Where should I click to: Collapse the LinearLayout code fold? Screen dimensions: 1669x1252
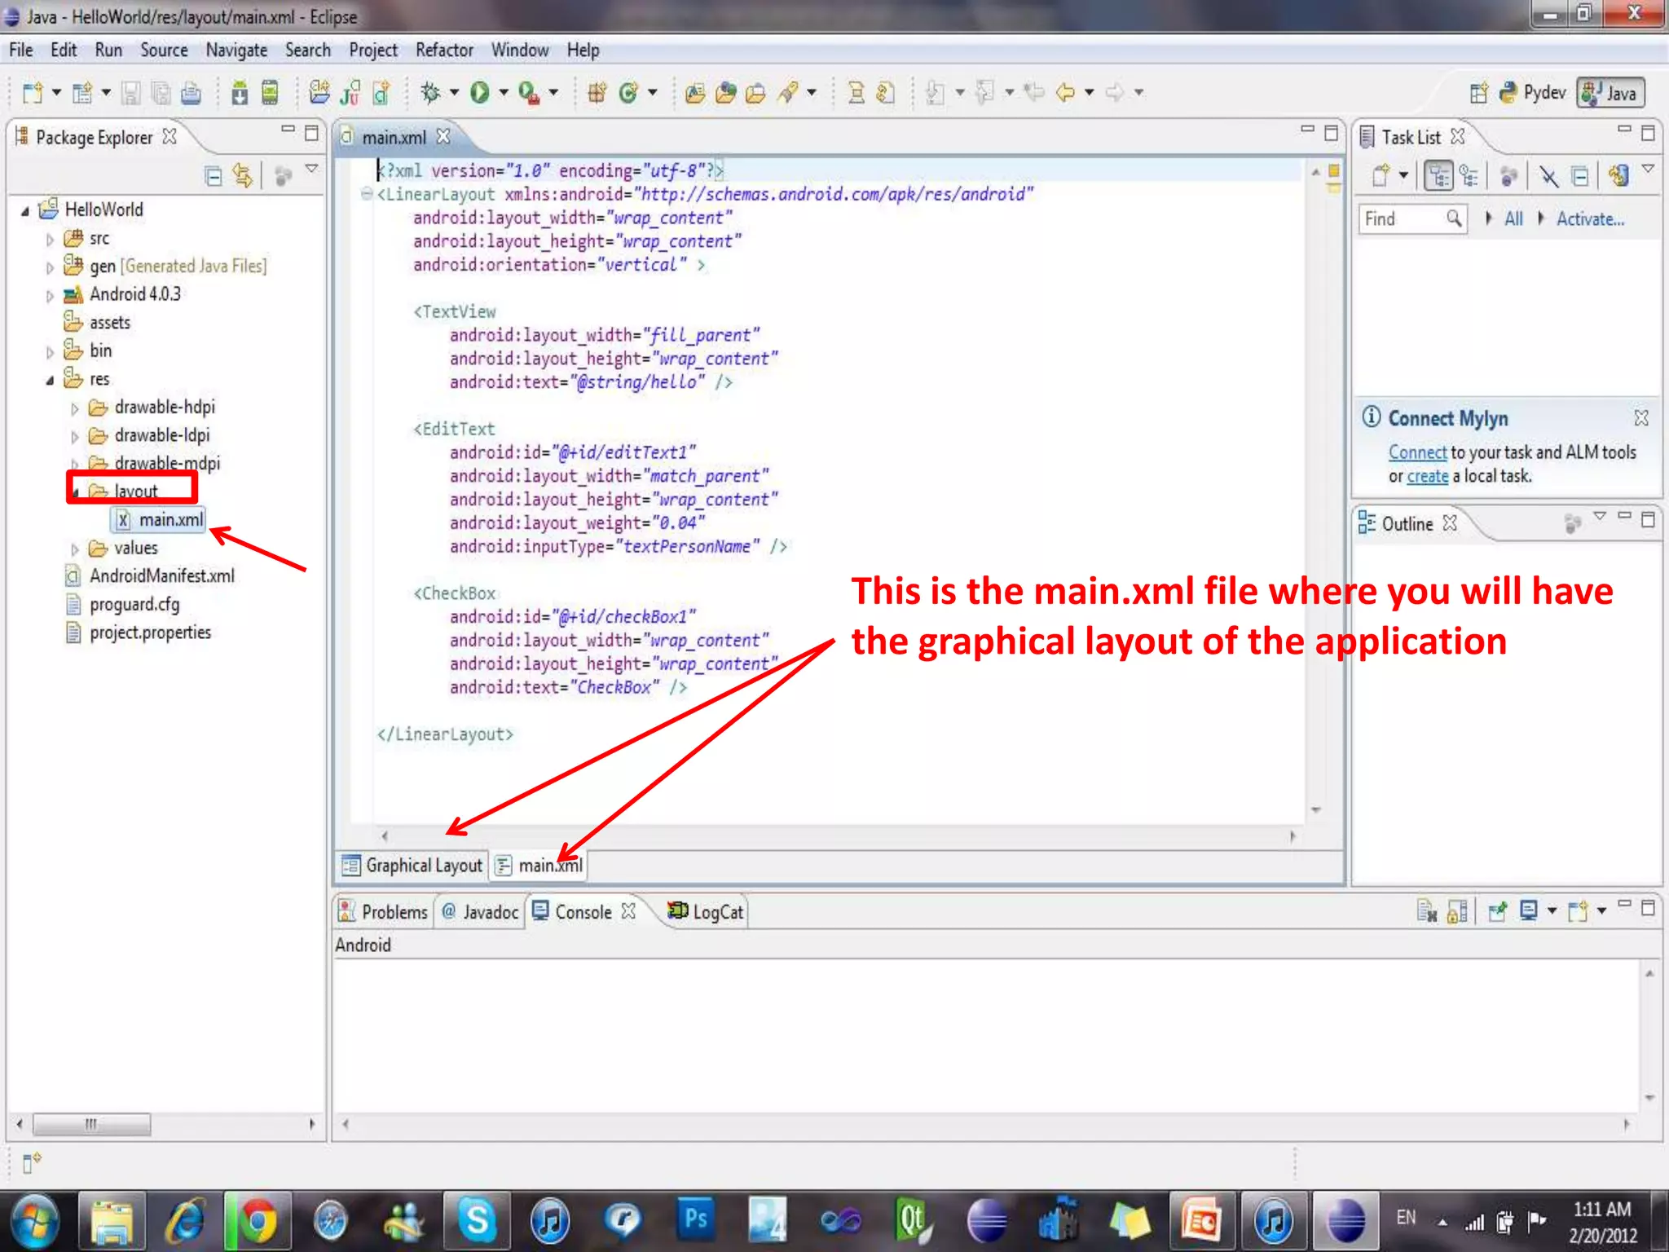tap(367, 194)
